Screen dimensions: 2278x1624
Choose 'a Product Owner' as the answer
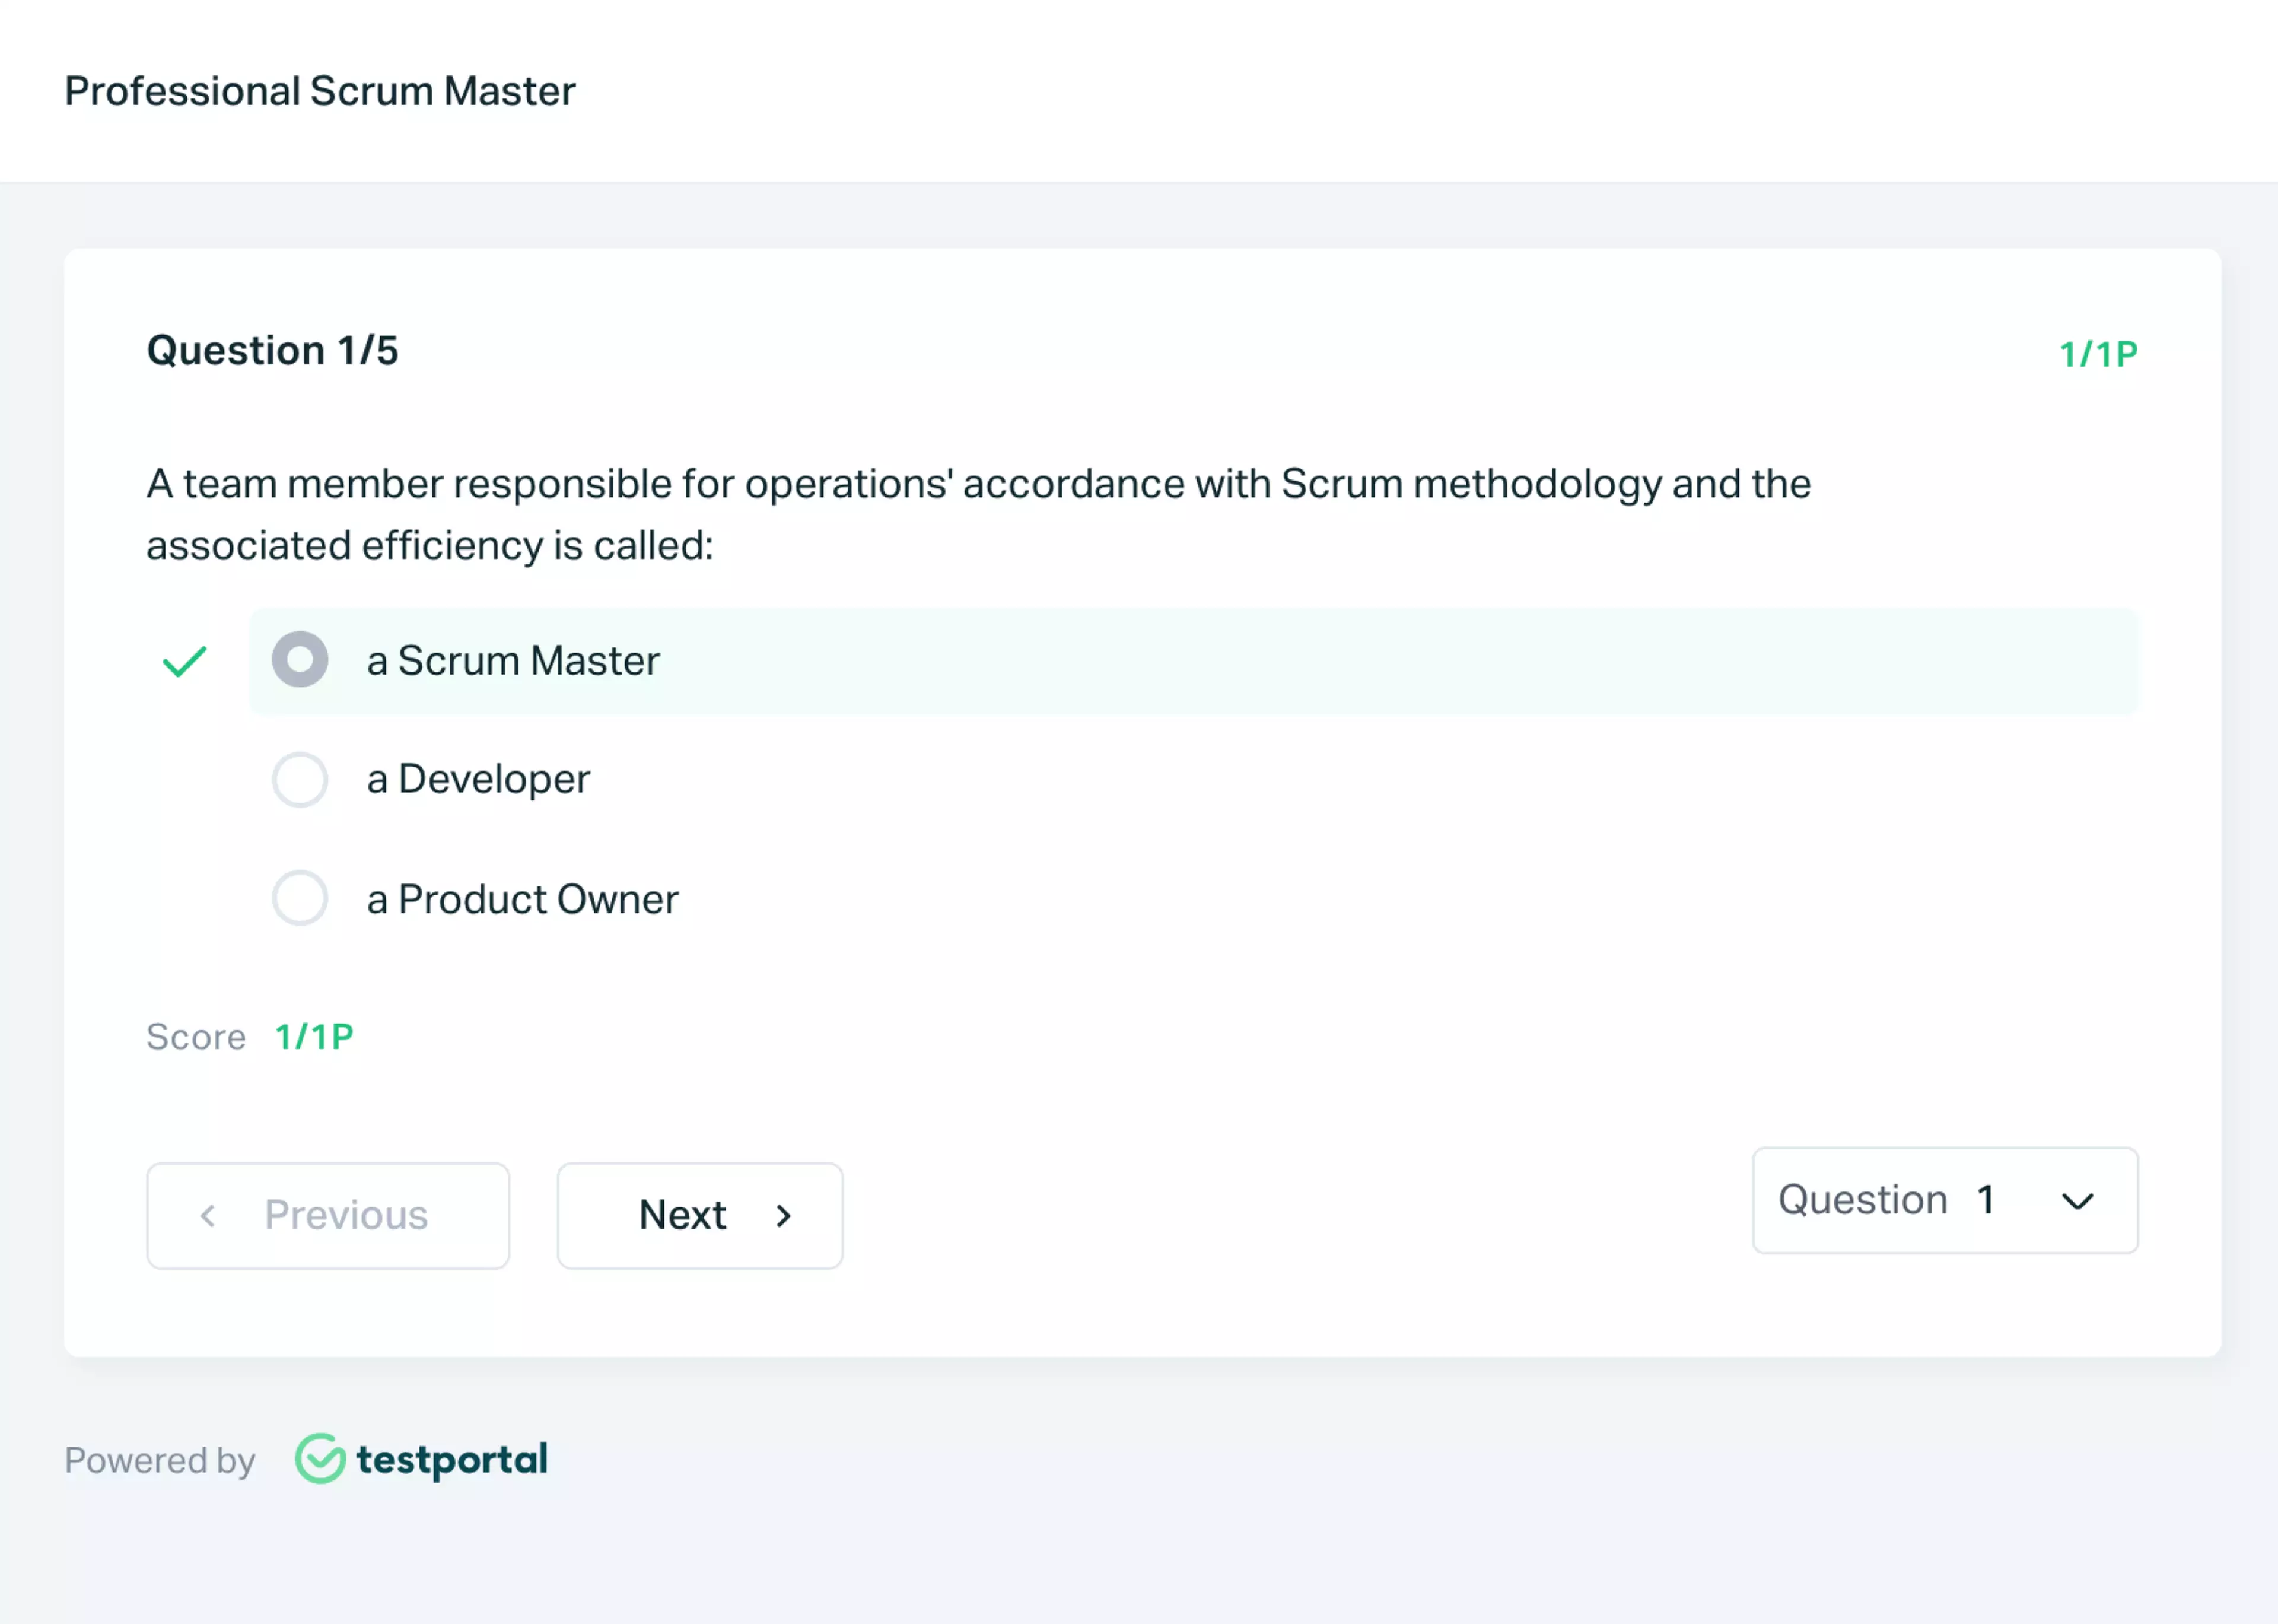[300, 898]
